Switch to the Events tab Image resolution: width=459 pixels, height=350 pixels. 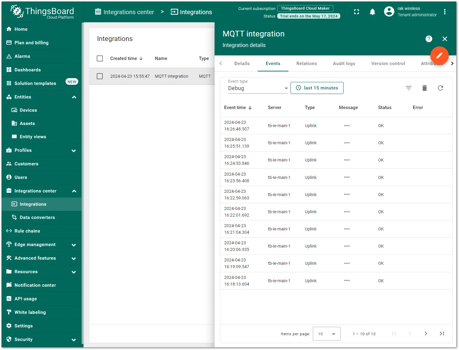273,64
